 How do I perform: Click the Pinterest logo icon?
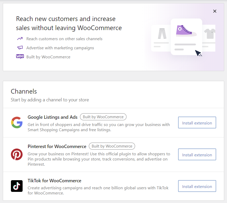click(x=17, y=154)
